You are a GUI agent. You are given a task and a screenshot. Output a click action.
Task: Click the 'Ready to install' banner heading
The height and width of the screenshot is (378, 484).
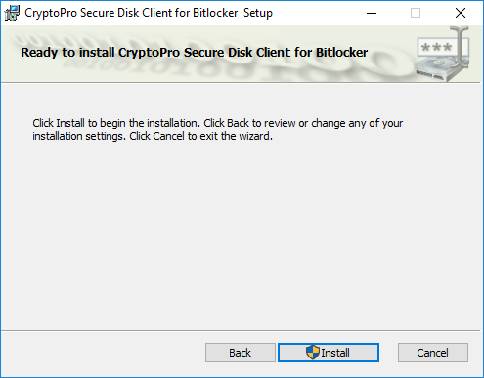[x=195, y=53]
